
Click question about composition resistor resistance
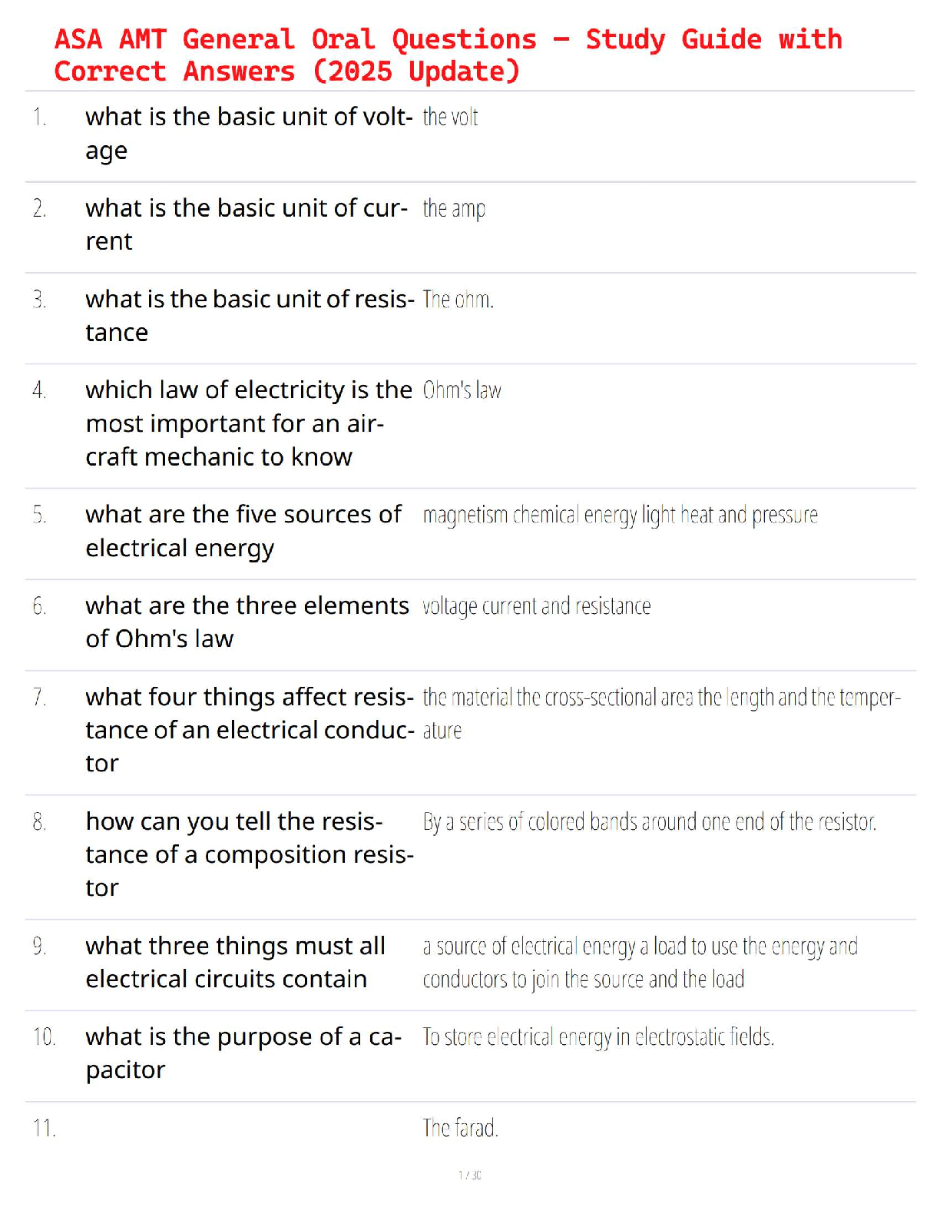[249, 854]
